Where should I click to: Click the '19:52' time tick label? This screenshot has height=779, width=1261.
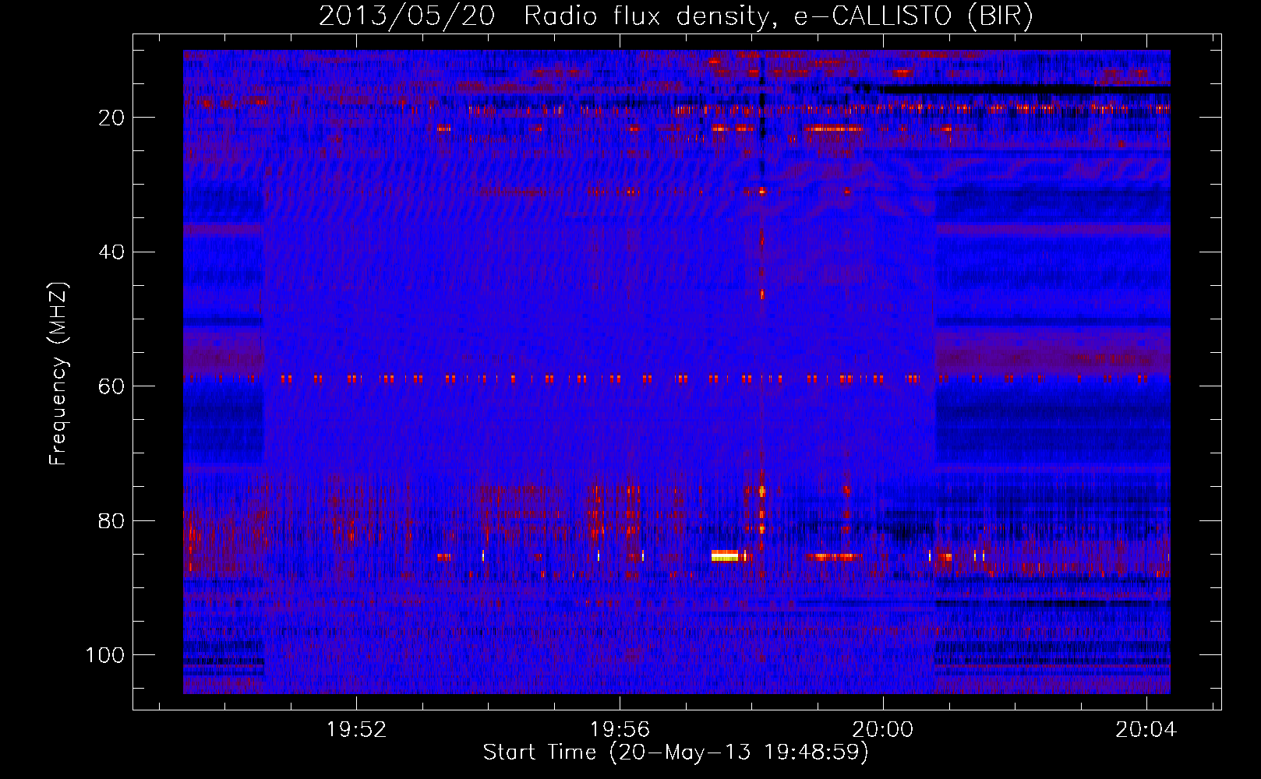point(357,730)
